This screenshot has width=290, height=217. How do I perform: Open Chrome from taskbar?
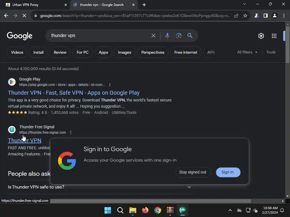[x=157, y=210]
